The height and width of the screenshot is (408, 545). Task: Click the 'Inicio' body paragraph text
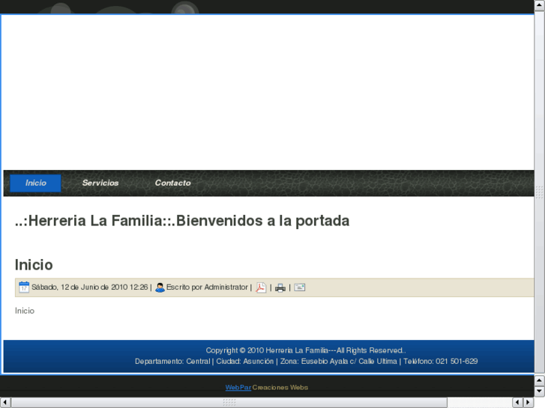(25, 311)
